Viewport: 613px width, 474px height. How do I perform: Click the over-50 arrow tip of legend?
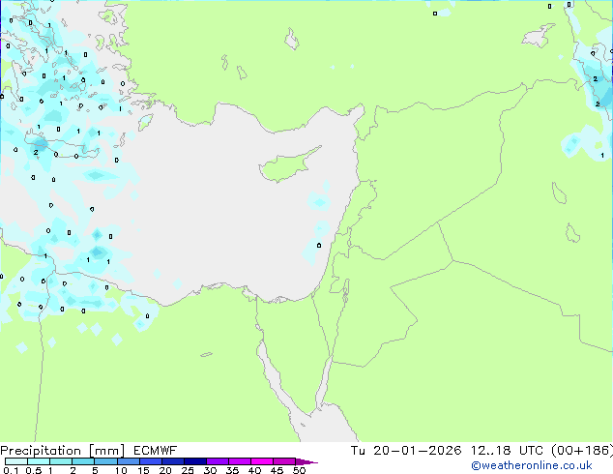(306, 461)
